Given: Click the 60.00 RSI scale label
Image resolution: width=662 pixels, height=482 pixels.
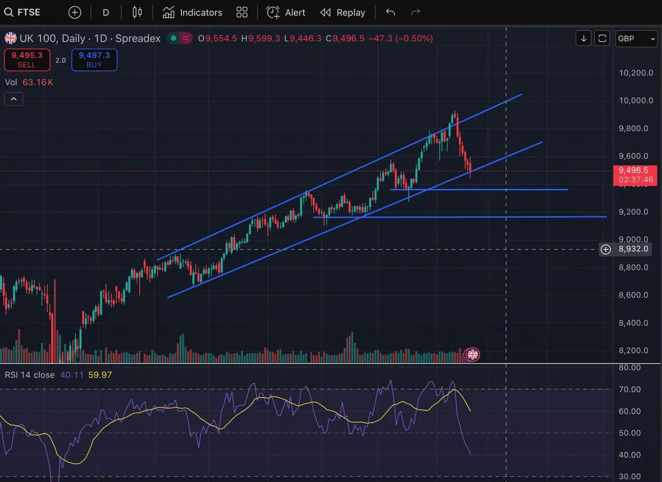Looking at the screenshot, I should 630,411.
